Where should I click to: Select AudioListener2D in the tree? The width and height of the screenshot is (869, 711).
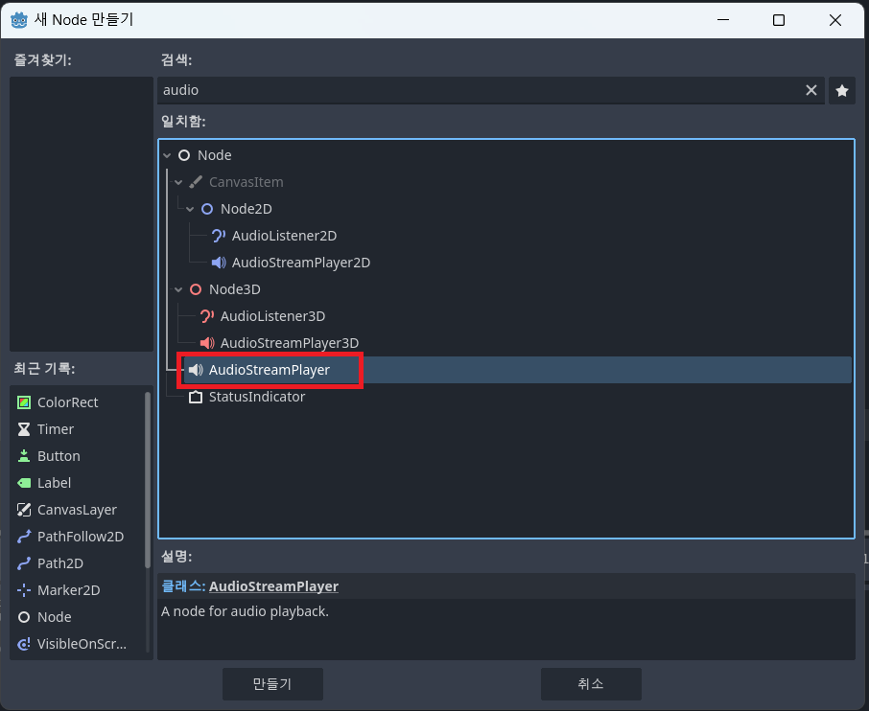coord(284,236)
